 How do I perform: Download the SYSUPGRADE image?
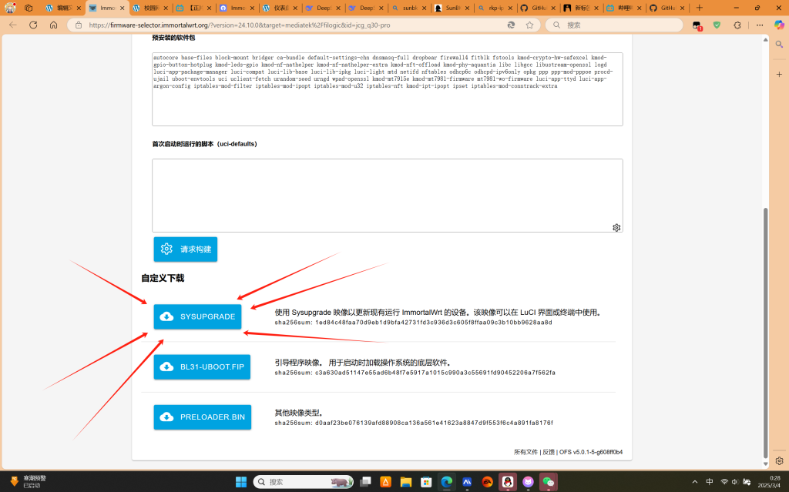pos(198,316)
